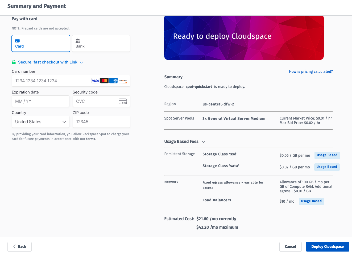This screenshot has height=255, width=352.
Task: Collapse the Usage Based Fees section
Action: (x=204, y=142)
